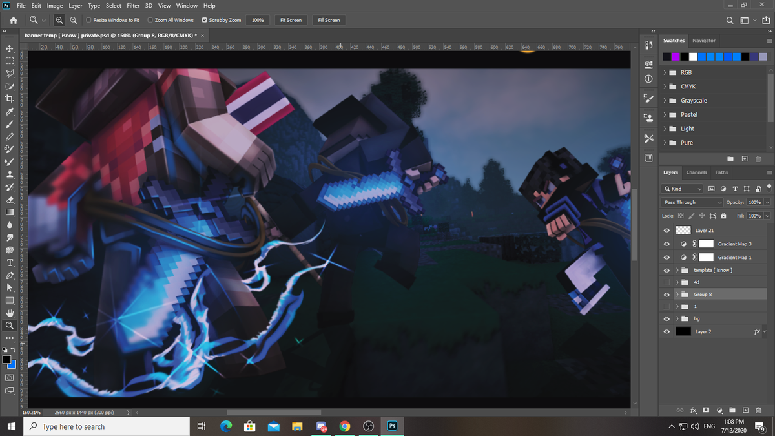Select the Rectangular Marquee tool
Viewport: 775px width, 436px height.
coord(10,61)
